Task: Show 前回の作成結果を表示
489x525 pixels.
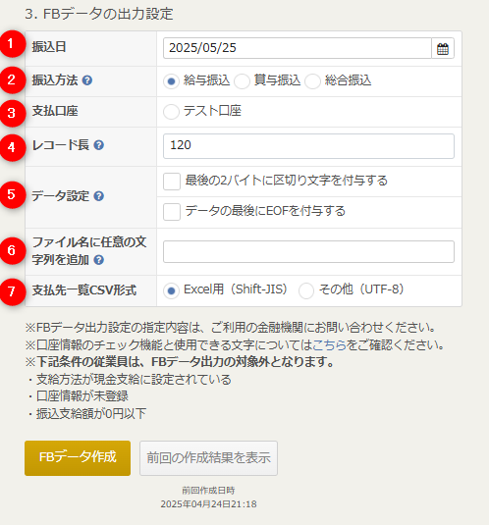Action: coord(209,458)
